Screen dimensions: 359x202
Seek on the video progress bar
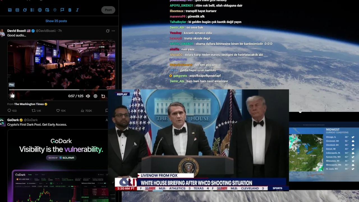coord(61,90)
